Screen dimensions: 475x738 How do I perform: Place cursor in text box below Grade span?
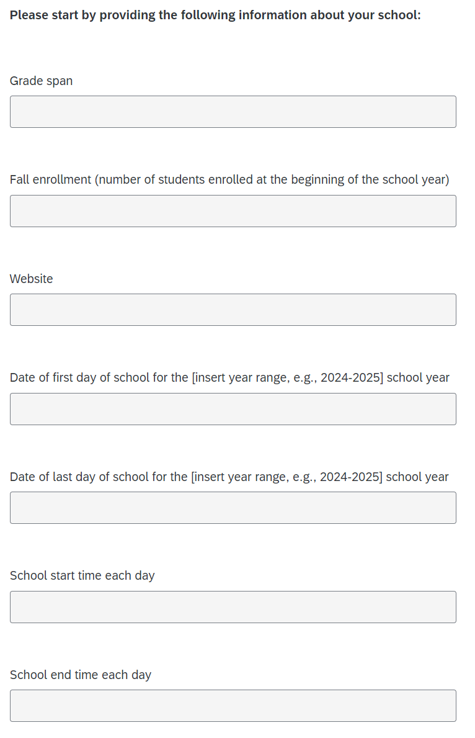coord(233,112)
